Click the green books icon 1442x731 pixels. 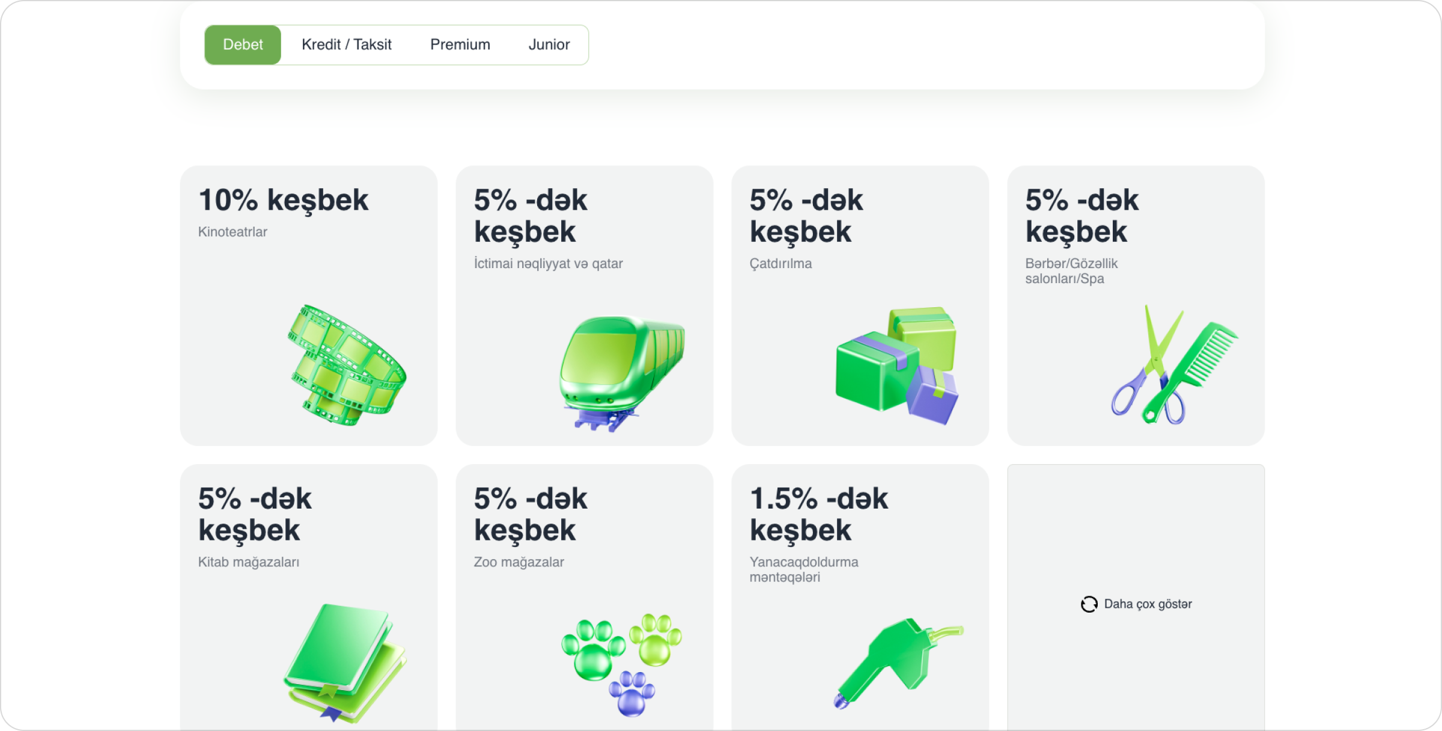pos(345,662)
